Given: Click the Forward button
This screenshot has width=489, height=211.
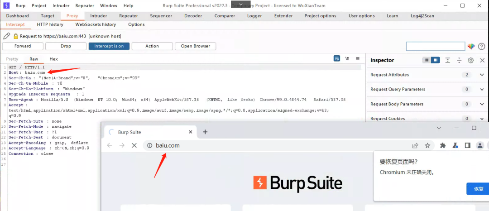Looking at the screenshot, I should pyautogui.click(x=23, y=46).
